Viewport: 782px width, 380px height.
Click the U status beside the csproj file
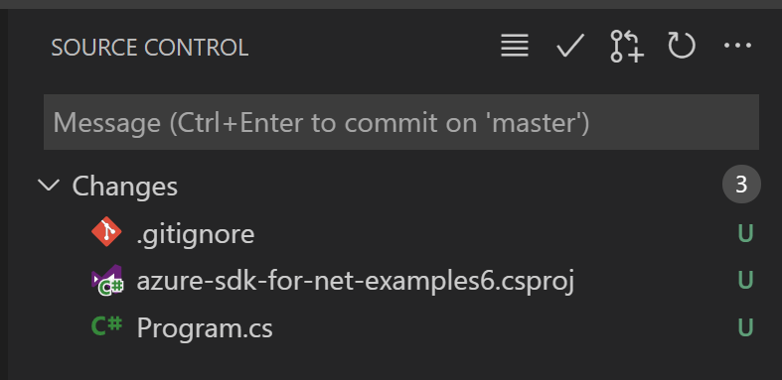tap(745, 280)
